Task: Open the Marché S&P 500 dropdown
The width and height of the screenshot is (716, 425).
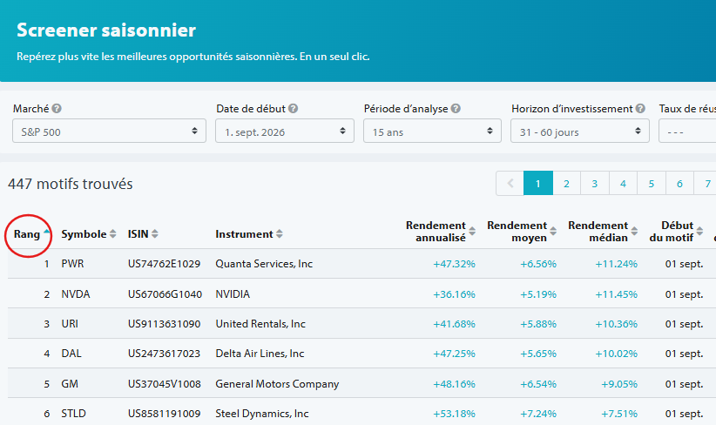Action: click(x=109, y=131)
